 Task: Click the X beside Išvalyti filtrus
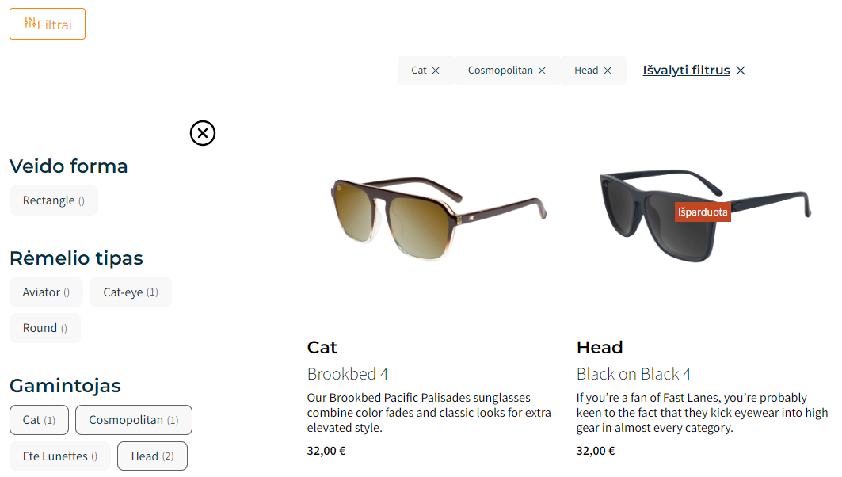click(x=741, y=71)
